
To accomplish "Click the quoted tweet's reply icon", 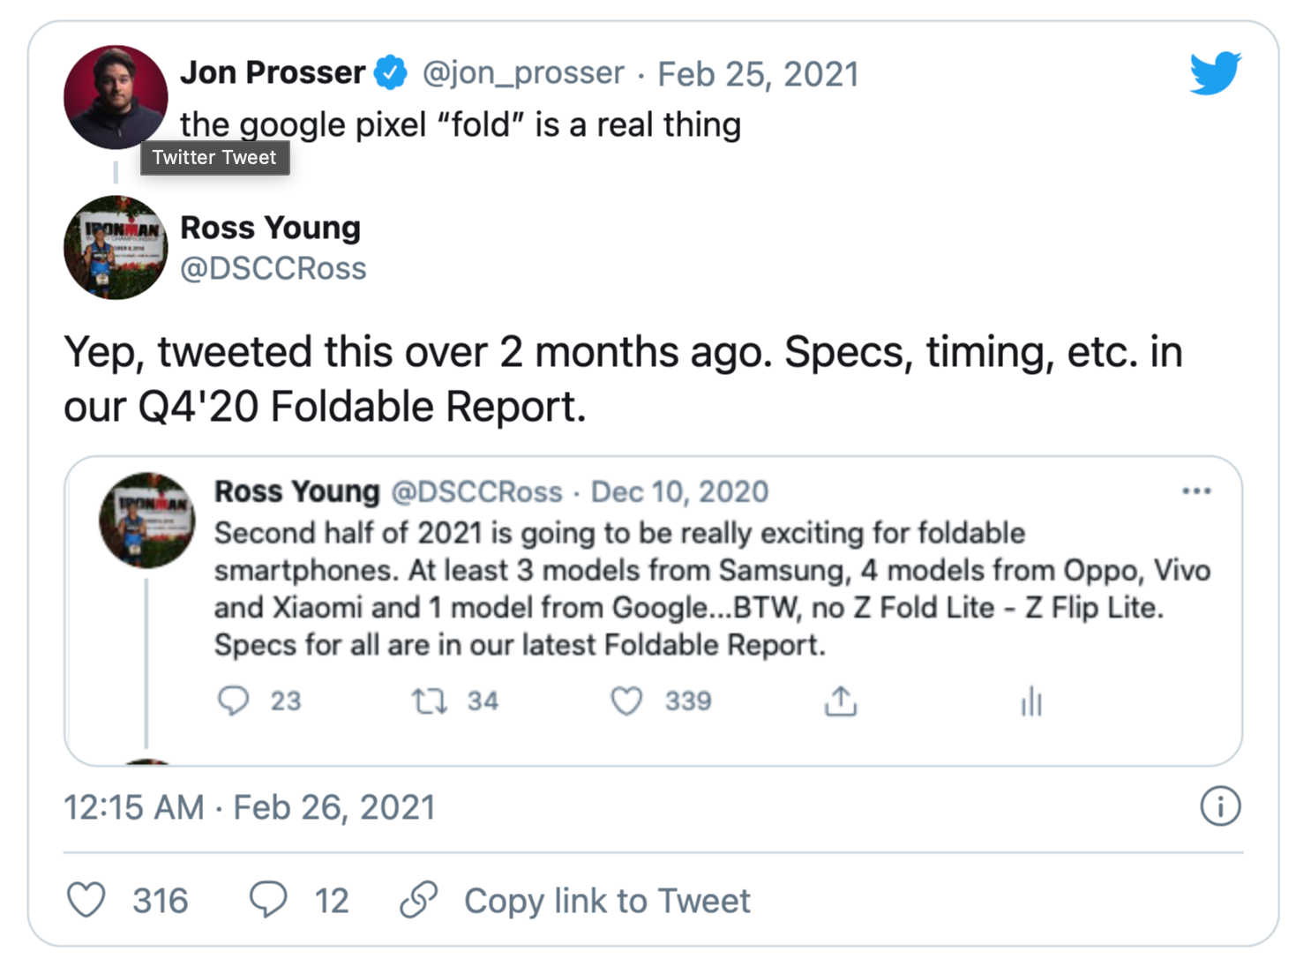I will pyautogui.click(x=234, y=701).
